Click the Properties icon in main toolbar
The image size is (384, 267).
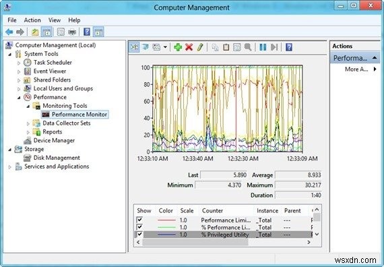[61, 32]
